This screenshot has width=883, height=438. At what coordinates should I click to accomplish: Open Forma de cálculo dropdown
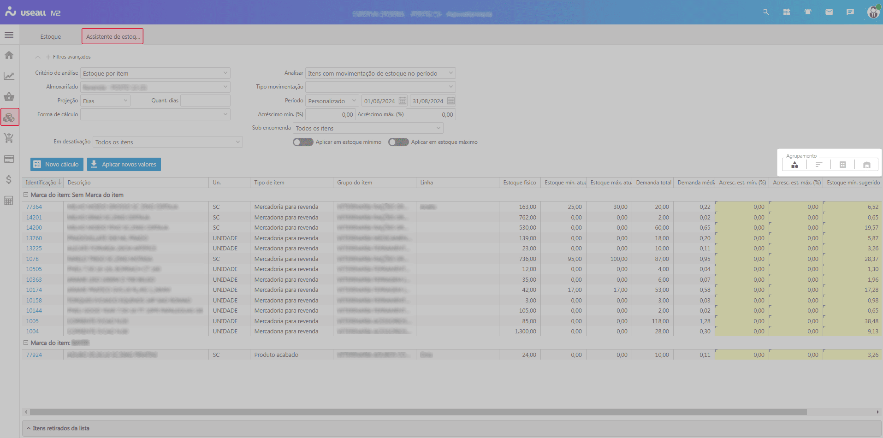(155, 114)
